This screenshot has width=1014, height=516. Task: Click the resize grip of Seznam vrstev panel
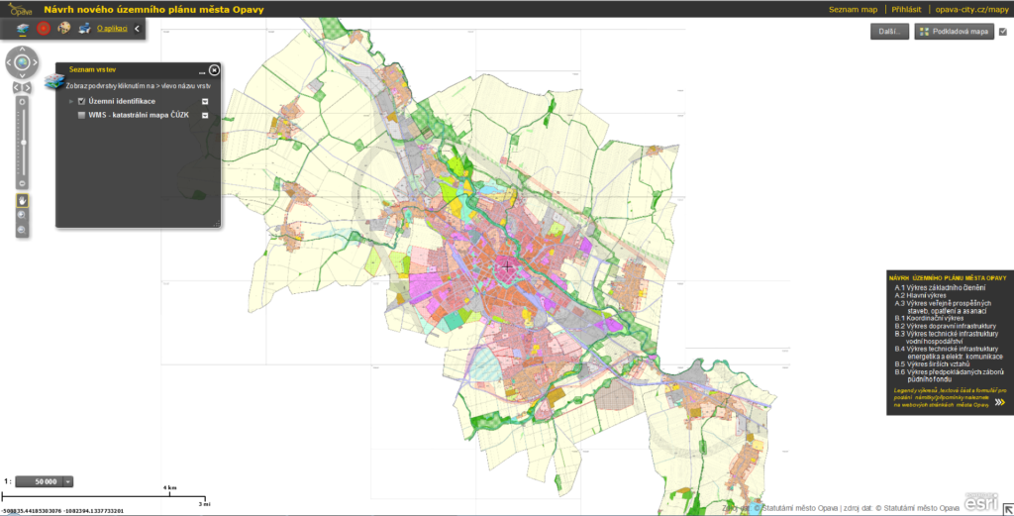[x=217, y=224]
